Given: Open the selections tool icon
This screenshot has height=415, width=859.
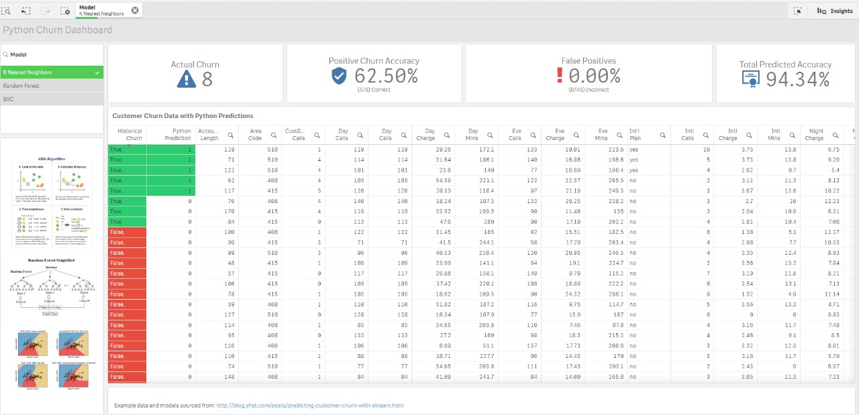Looking at the screenshot, I should (797, 11).
